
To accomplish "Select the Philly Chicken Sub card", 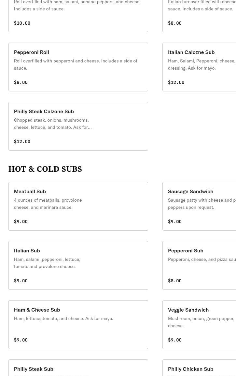I will (x=199, y=369).
